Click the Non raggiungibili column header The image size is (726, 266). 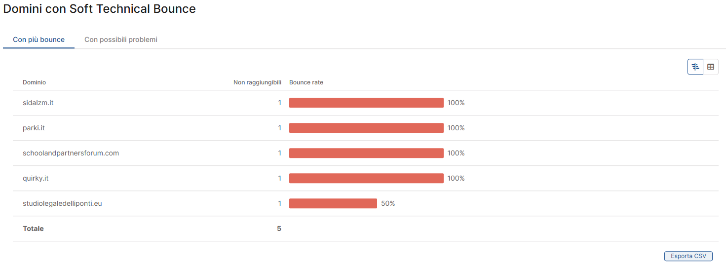257,82
